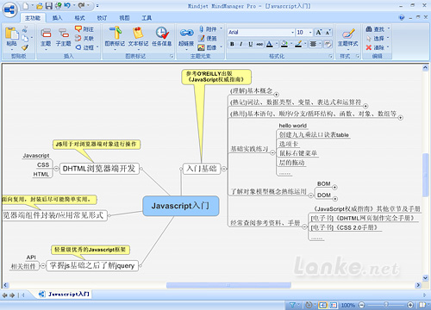
Task: Switch to the 工具 ribbon tab
Action: pos(147,18)
